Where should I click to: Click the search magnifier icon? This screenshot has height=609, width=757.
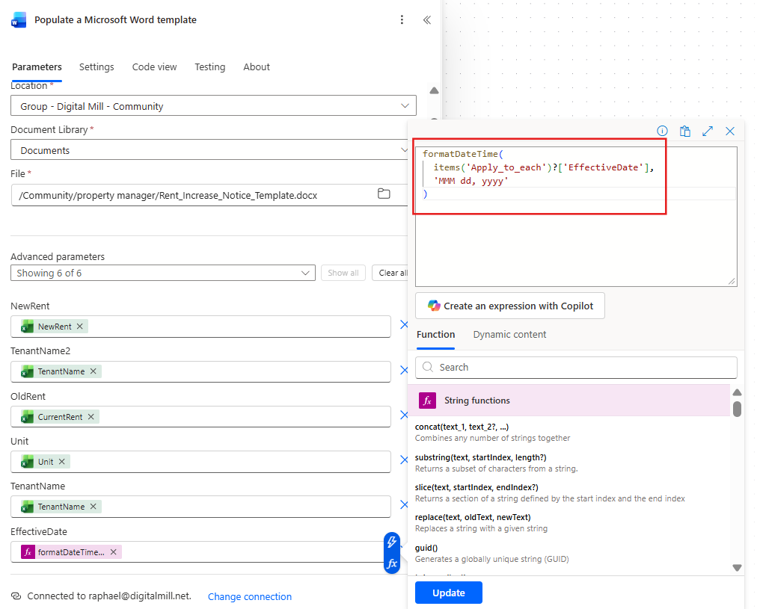click(428, 367)
